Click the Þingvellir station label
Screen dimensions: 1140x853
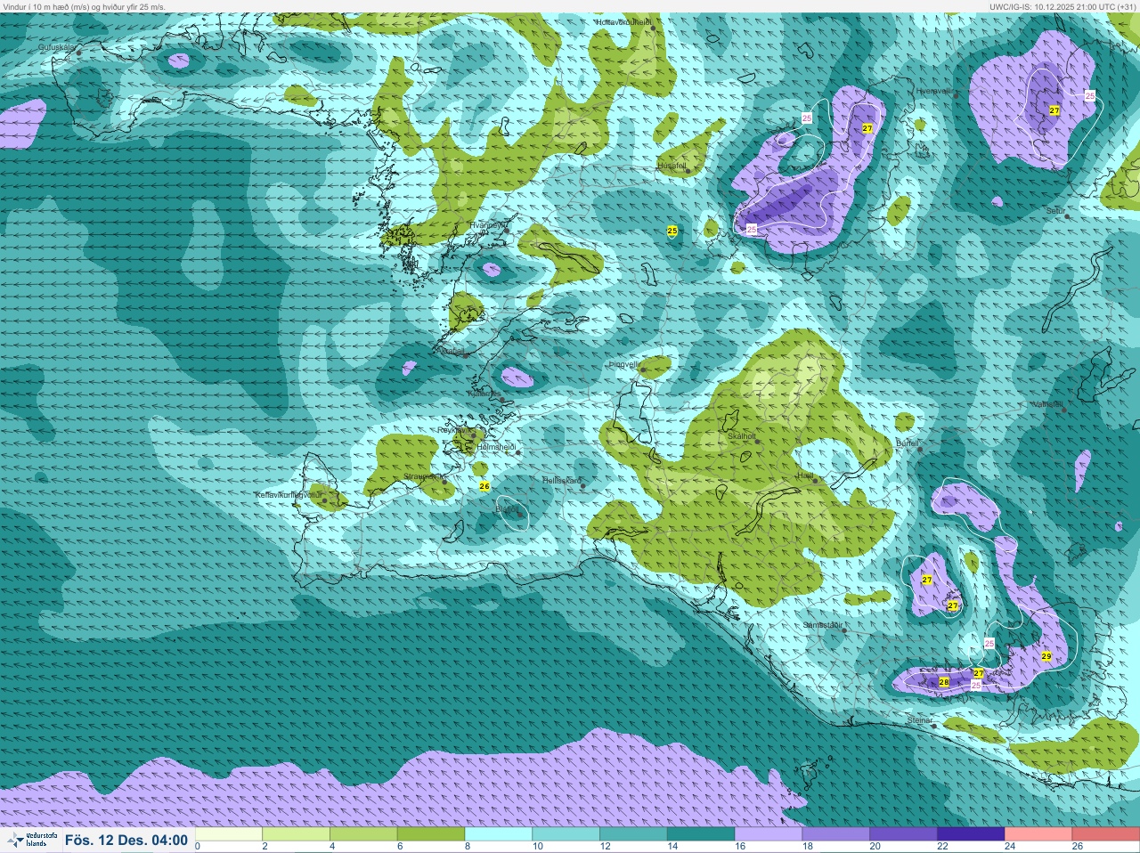click(623, 364)
